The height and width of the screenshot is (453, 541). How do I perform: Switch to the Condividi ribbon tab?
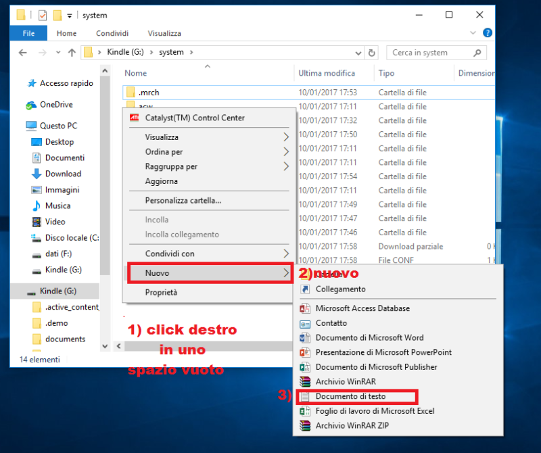point(112,33)
